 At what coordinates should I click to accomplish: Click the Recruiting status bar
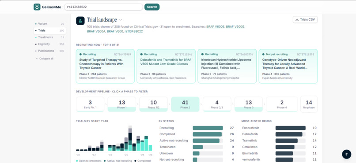[208, 128]
